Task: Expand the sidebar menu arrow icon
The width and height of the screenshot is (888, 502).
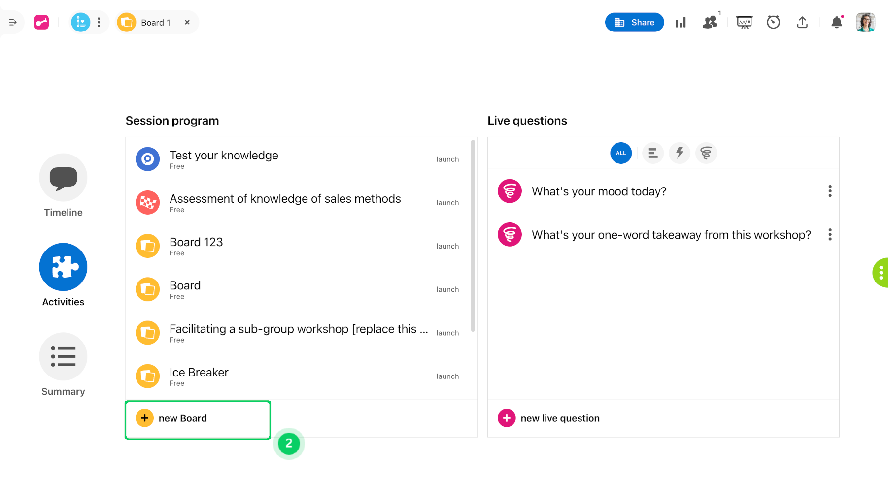Action: coord(13,22)
